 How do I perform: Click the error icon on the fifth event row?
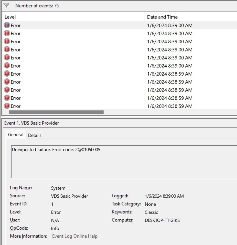tap(6, 58)
